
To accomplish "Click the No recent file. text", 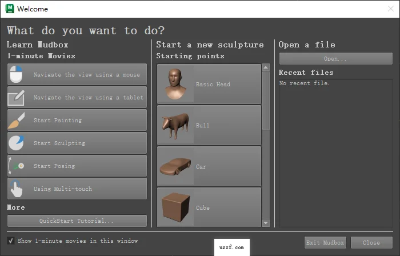I will pyautogui.click(x=304, y=83).
